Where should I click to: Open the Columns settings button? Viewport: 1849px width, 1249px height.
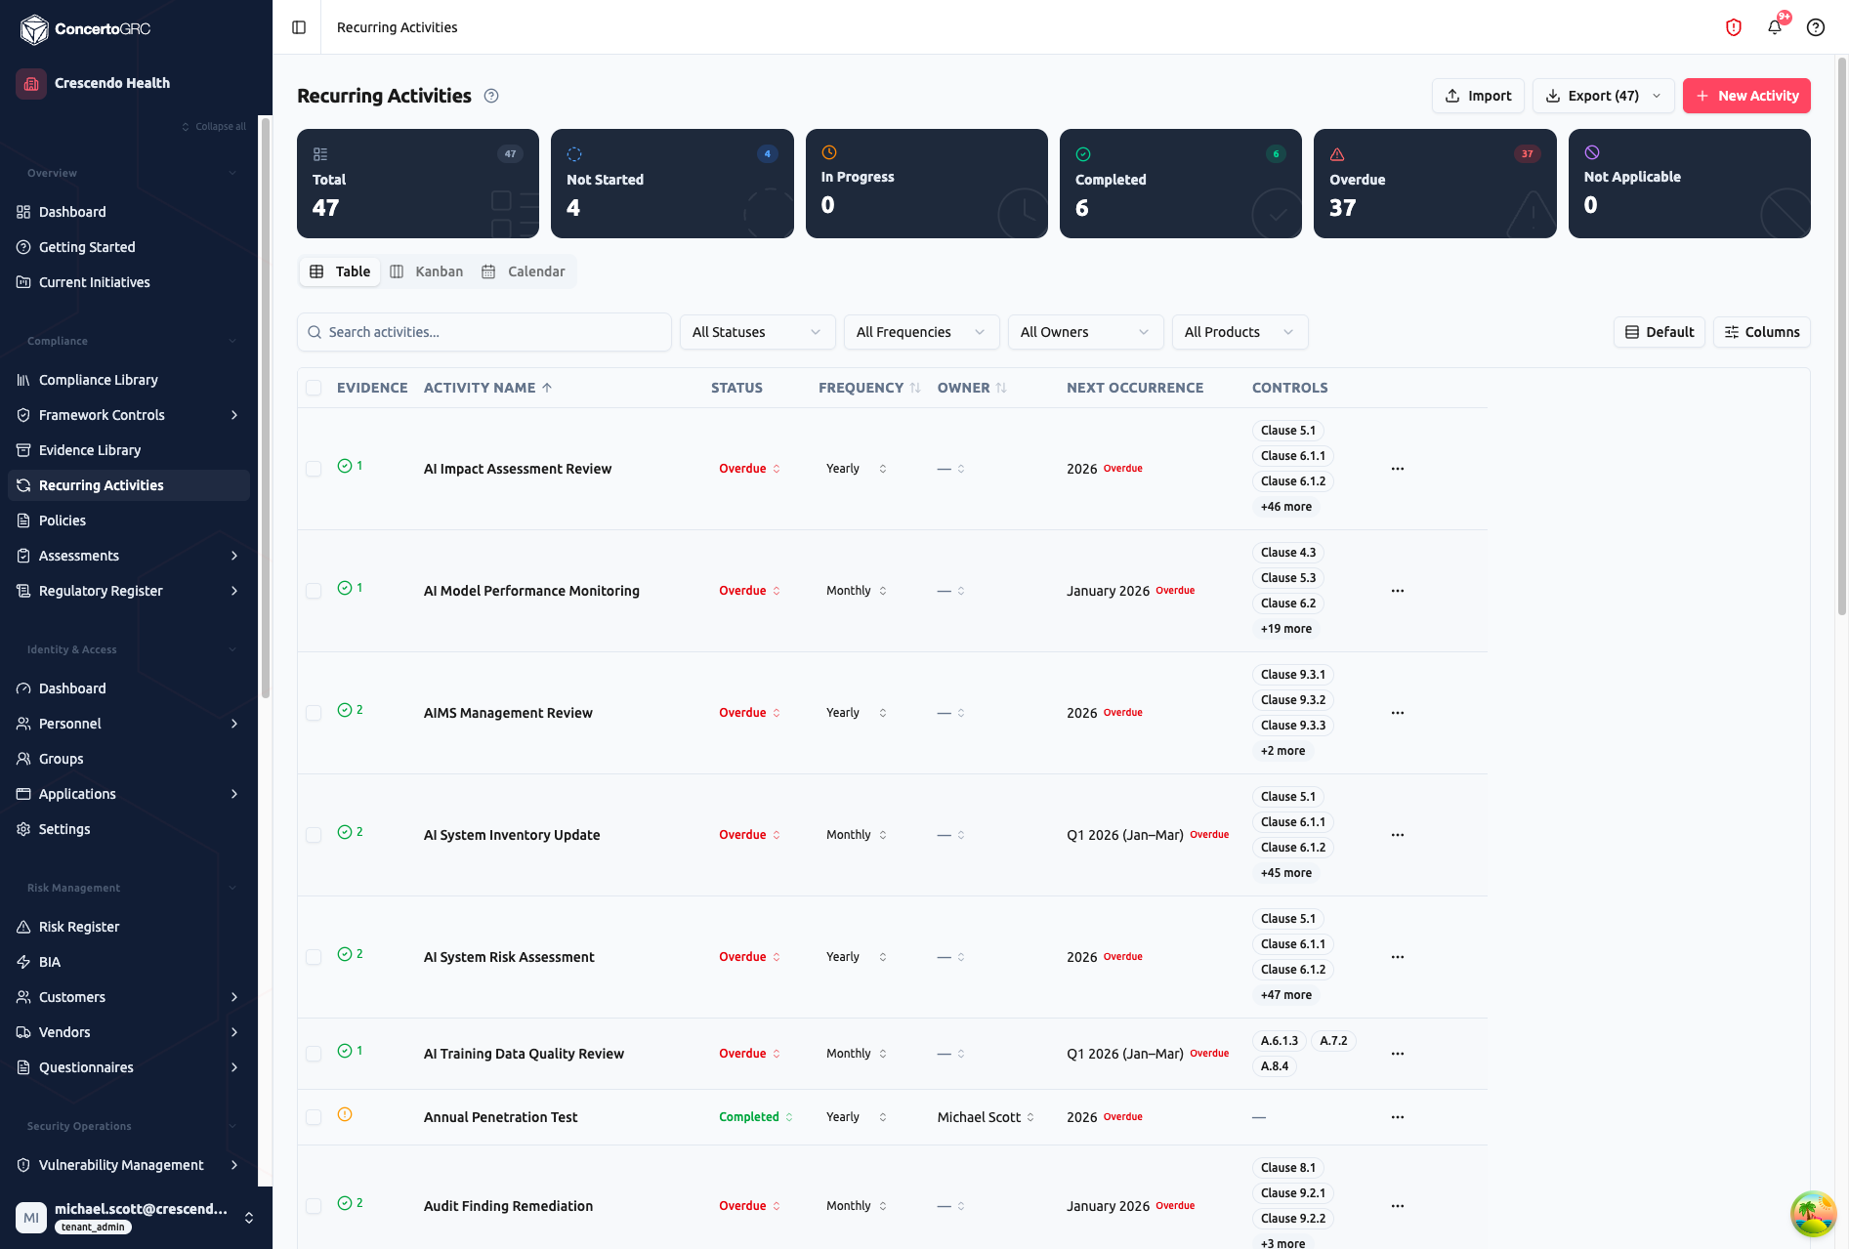1762,332
